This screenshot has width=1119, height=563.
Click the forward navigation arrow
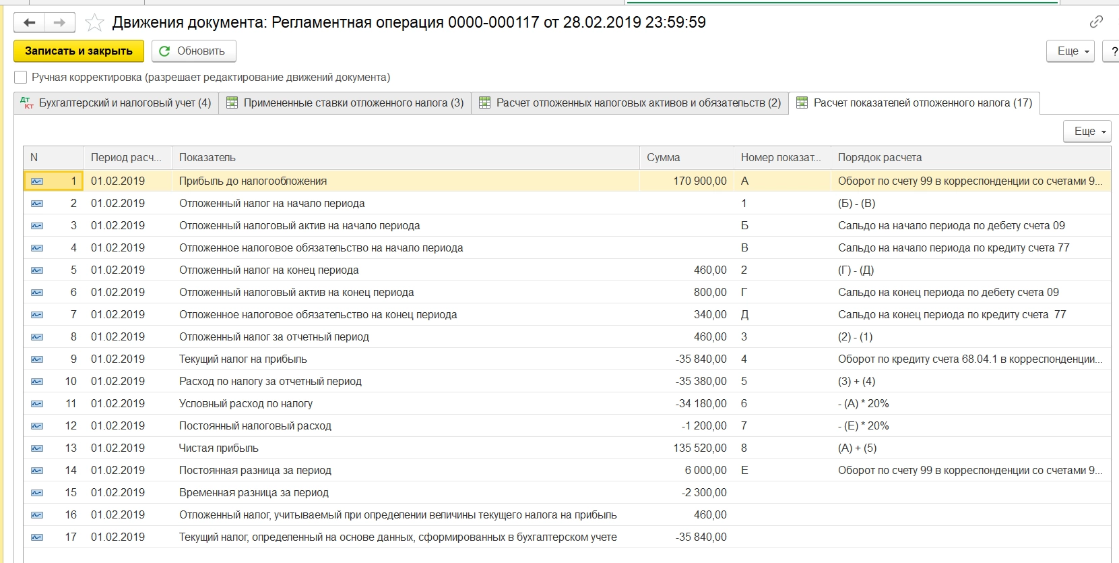pyautogui.click(x=60, y=23)
